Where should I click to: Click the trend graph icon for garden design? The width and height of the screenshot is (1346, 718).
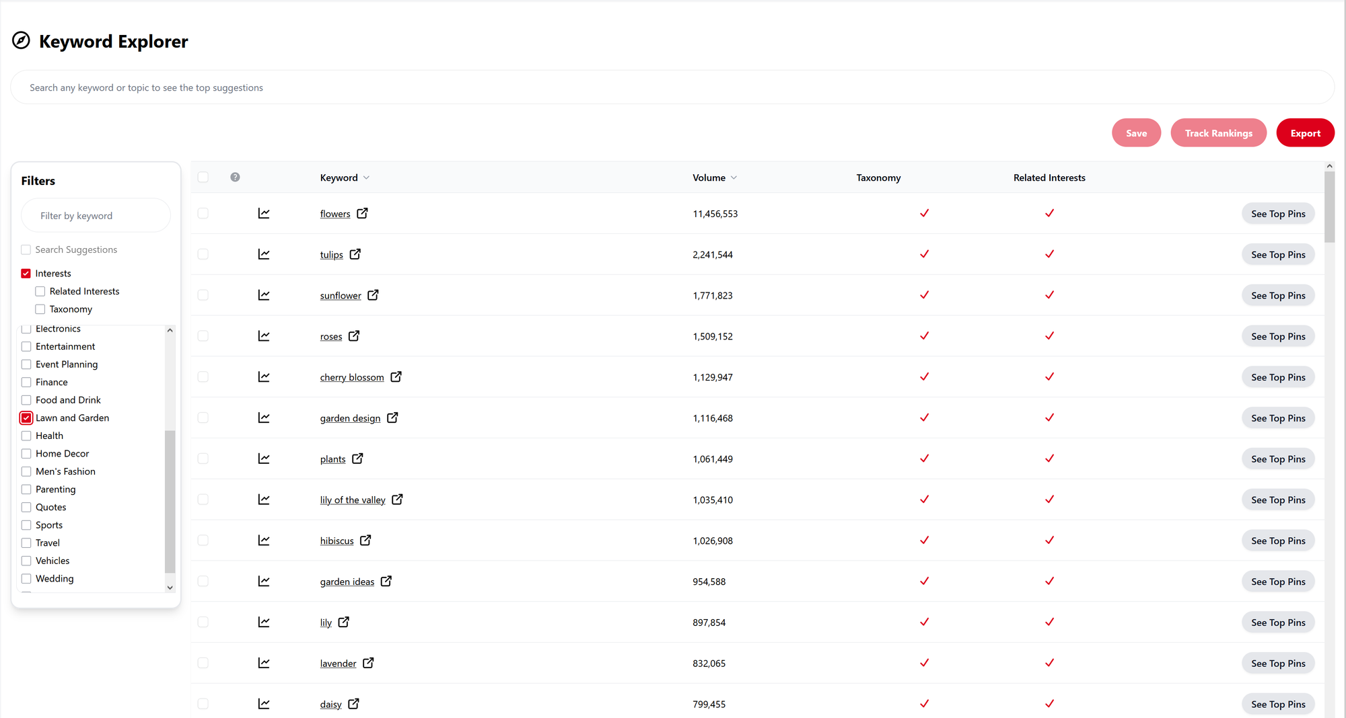[x=264, y=417]
